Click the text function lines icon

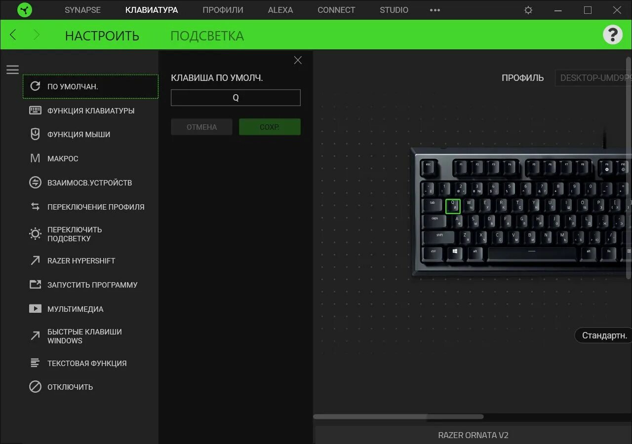pos(35,363)
